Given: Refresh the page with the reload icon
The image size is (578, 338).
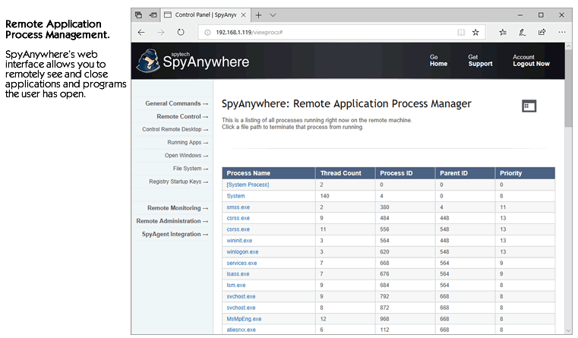Looking at the screenshot, I should (x=181, y=33).
